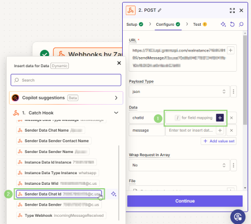Screen dimensions: 251x224
Task: Open the comment bubble icon beside undo
Action: click(241, 24)
